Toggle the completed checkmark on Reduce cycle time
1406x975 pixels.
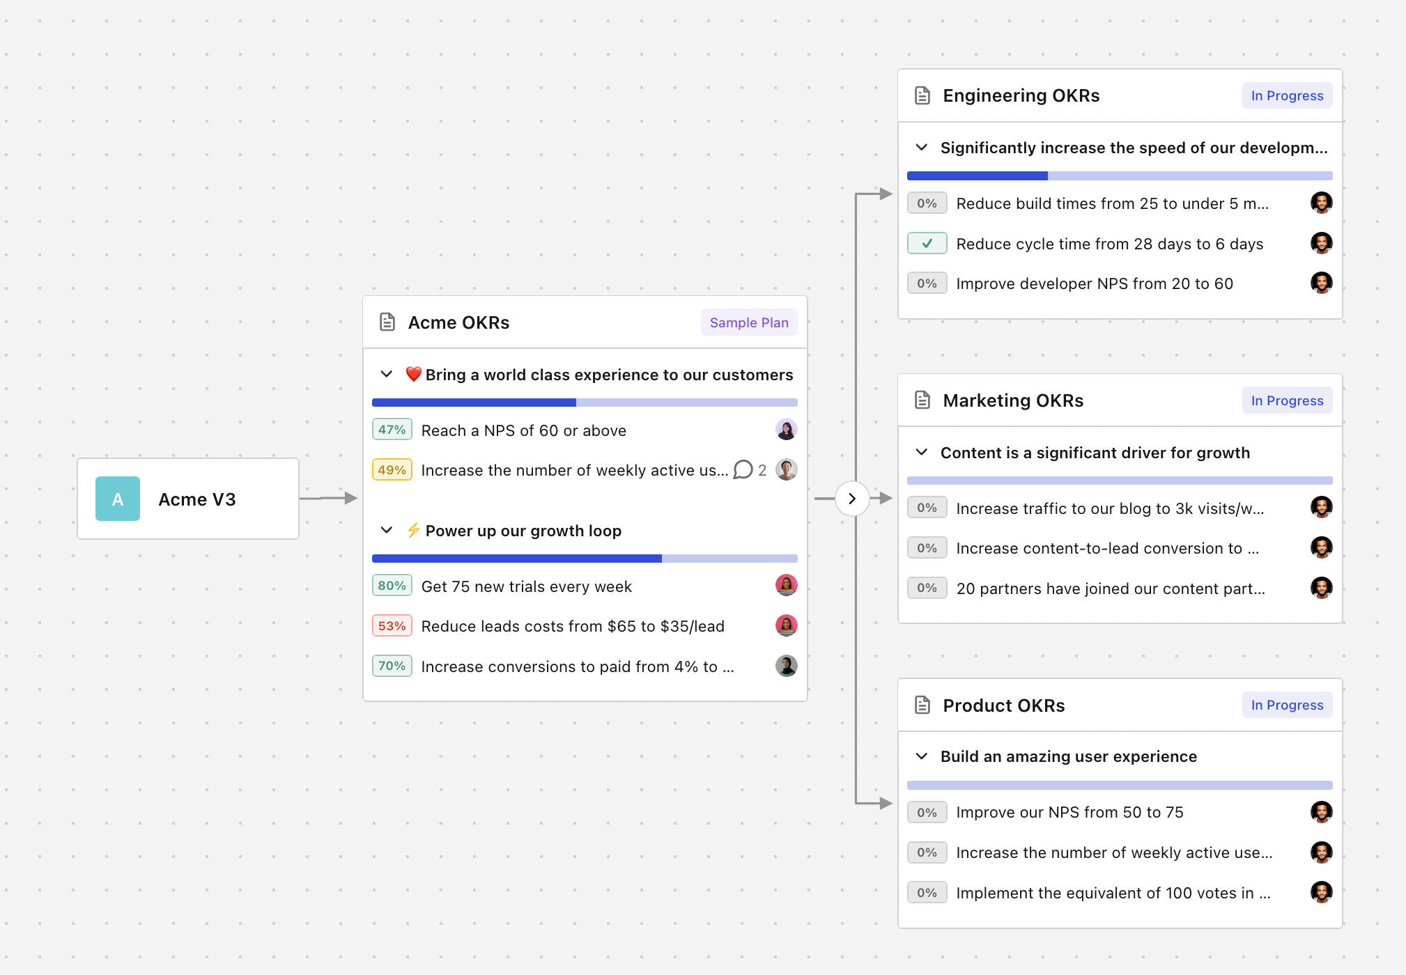(x=927, y=244)
